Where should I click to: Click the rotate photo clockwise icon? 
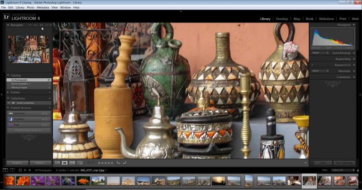pyautogui.click(x=124, y=163)
